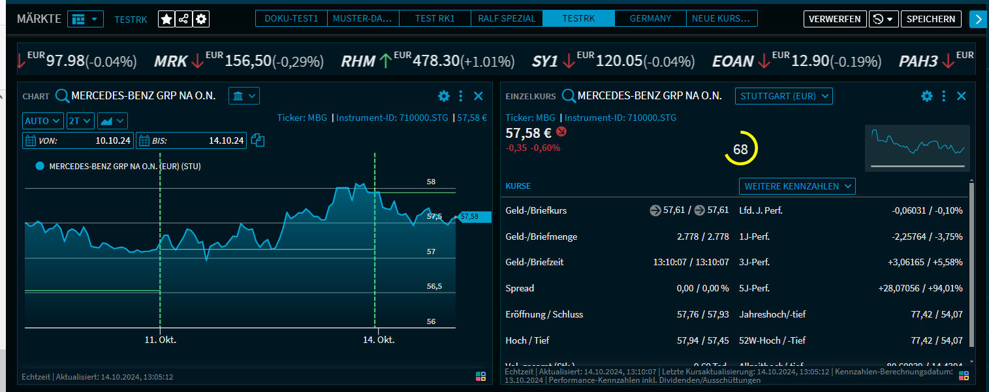The image size is (989, 392).
Task: Click the star favorite icon beside TESTRK
Action: (x=166, y=20)
